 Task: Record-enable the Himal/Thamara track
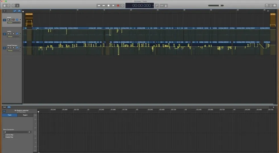pos(13,48)
